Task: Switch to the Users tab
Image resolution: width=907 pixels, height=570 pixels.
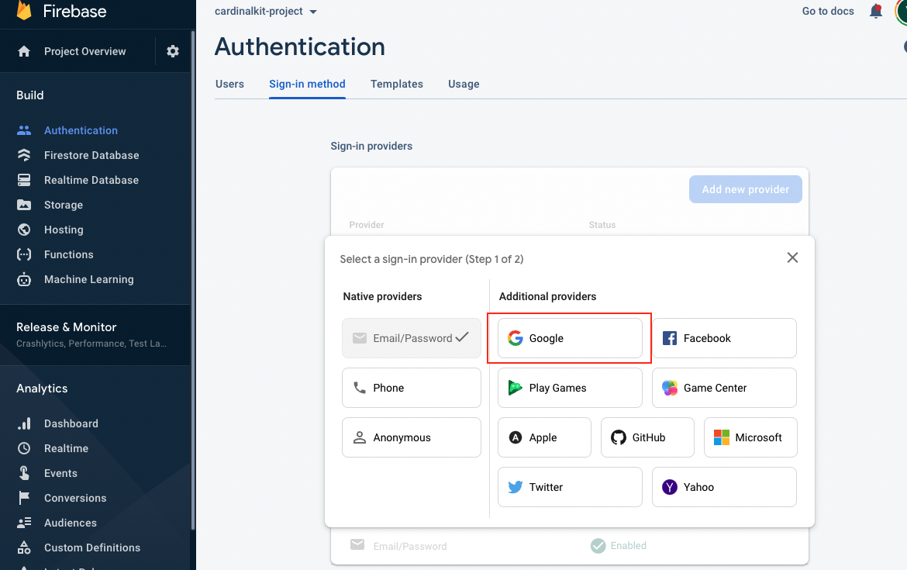Action: tap(229, 84)
